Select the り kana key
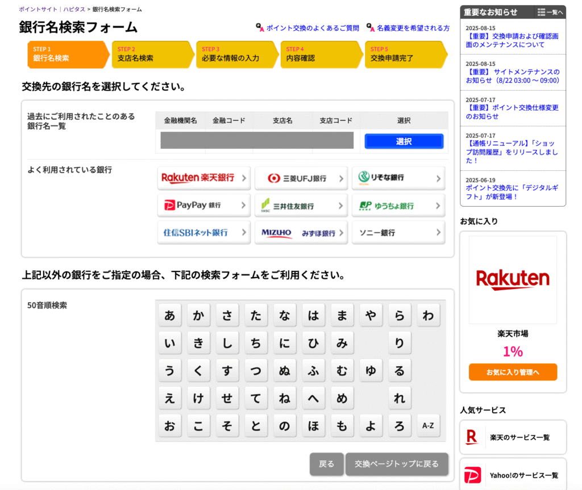 400,343
